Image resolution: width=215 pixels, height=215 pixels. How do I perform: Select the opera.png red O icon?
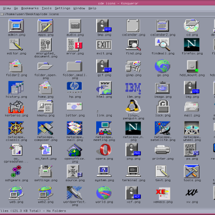(x=104, y=150)
